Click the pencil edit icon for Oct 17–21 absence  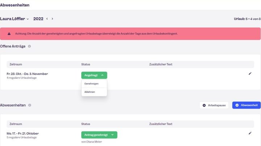pyautogui.click(x=250, y=133)
